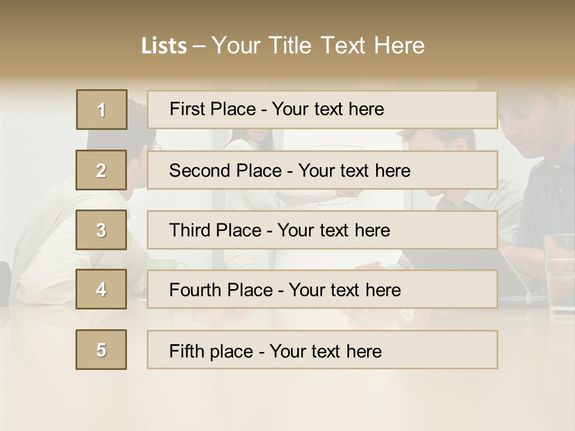Select the First Place text bar
This screenshot has width=575, height=431.
pos(322,110)
